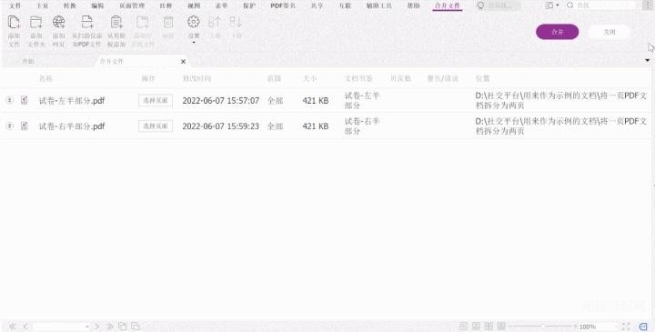
Task: Click the purple 合并 button
Action: 558,32
